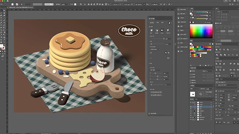Screen dimensions: 239x134
Task: Click the Merge pathfinder icon
Action: tap(224, 55)
